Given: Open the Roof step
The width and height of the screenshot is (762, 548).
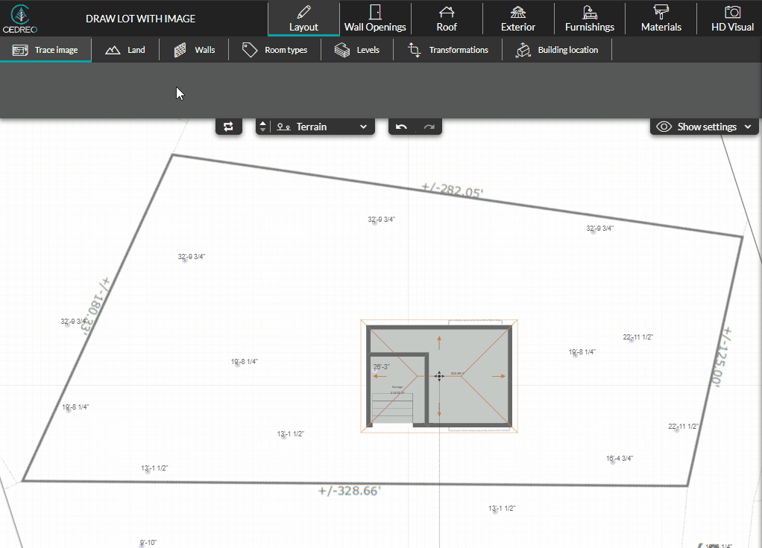Looking at the screenshot, I should (447, 19).
